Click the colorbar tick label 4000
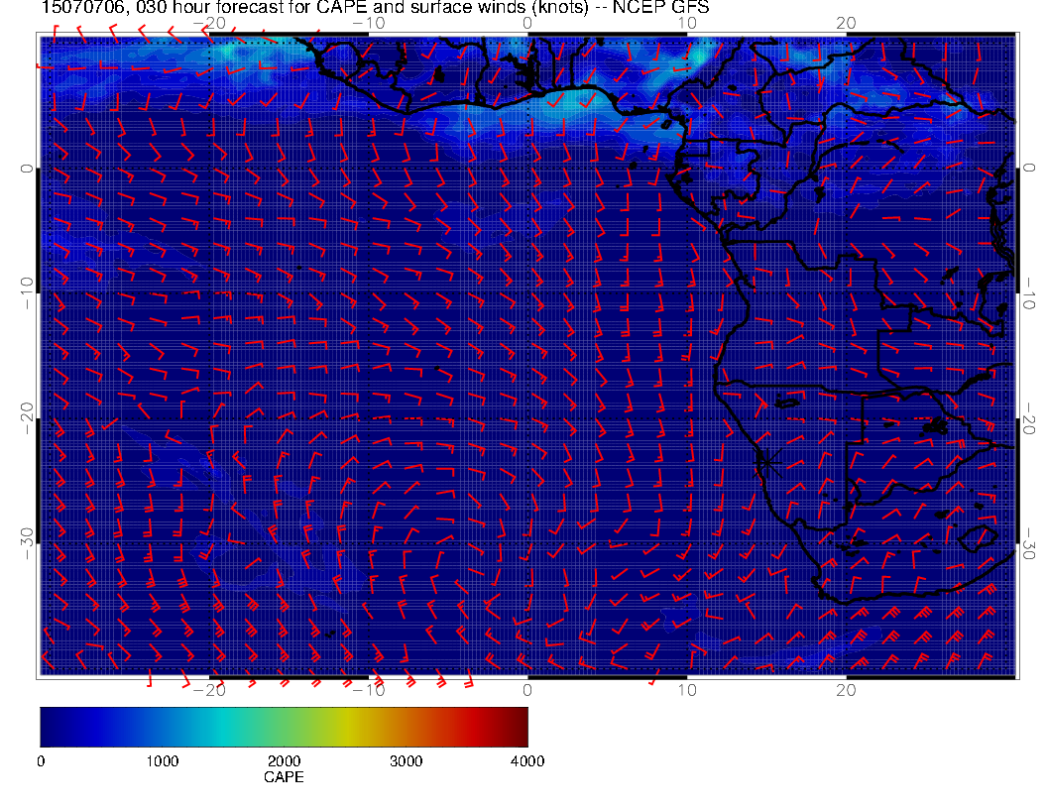The image size is (1047, 809). coord(527,761)
